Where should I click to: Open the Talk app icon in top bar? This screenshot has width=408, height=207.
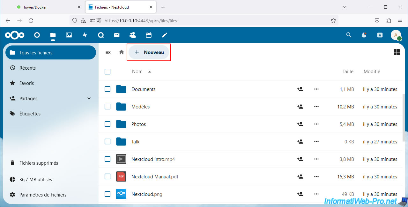click(101, 35)
